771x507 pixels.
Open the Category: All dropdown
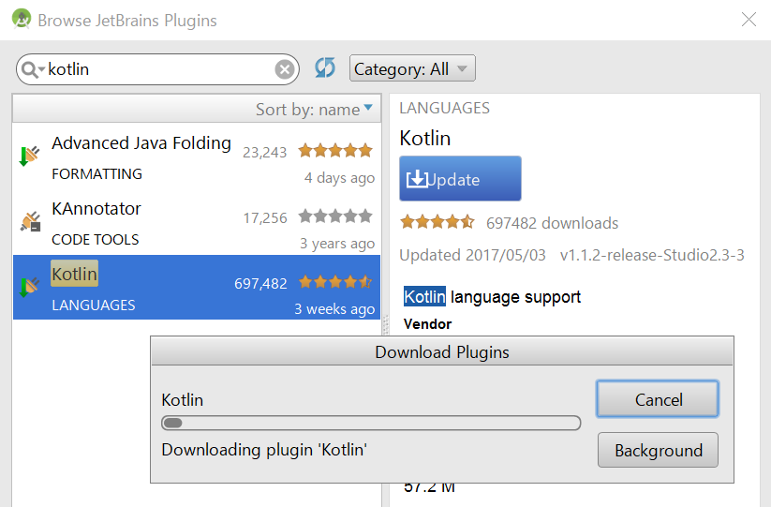412,68
